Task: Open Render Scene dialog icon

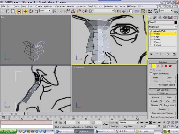Action: click(x=156, y=11)
